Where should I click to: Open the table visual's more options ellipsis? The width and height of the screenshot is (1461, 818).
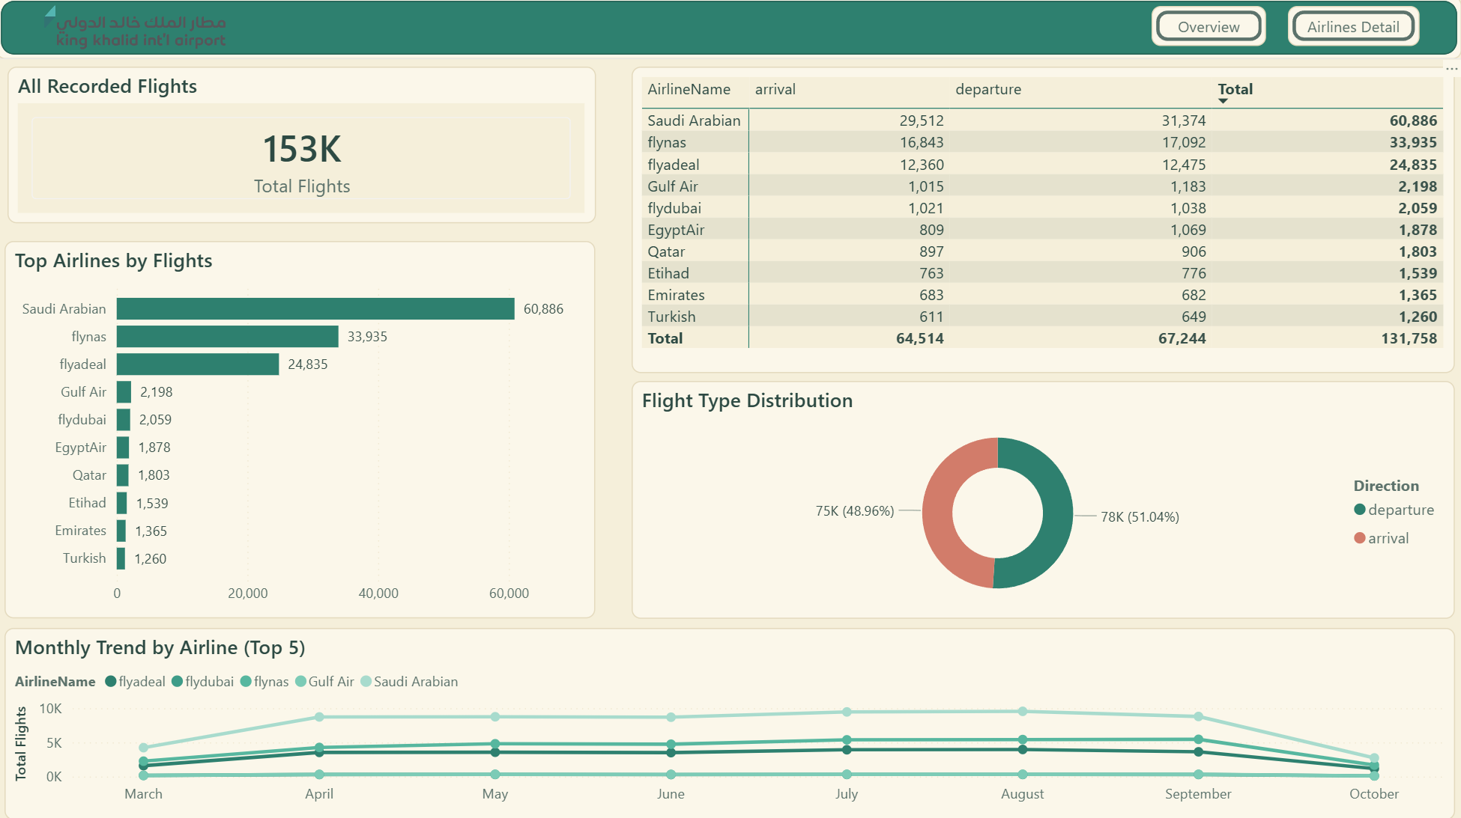point(1451,68)
